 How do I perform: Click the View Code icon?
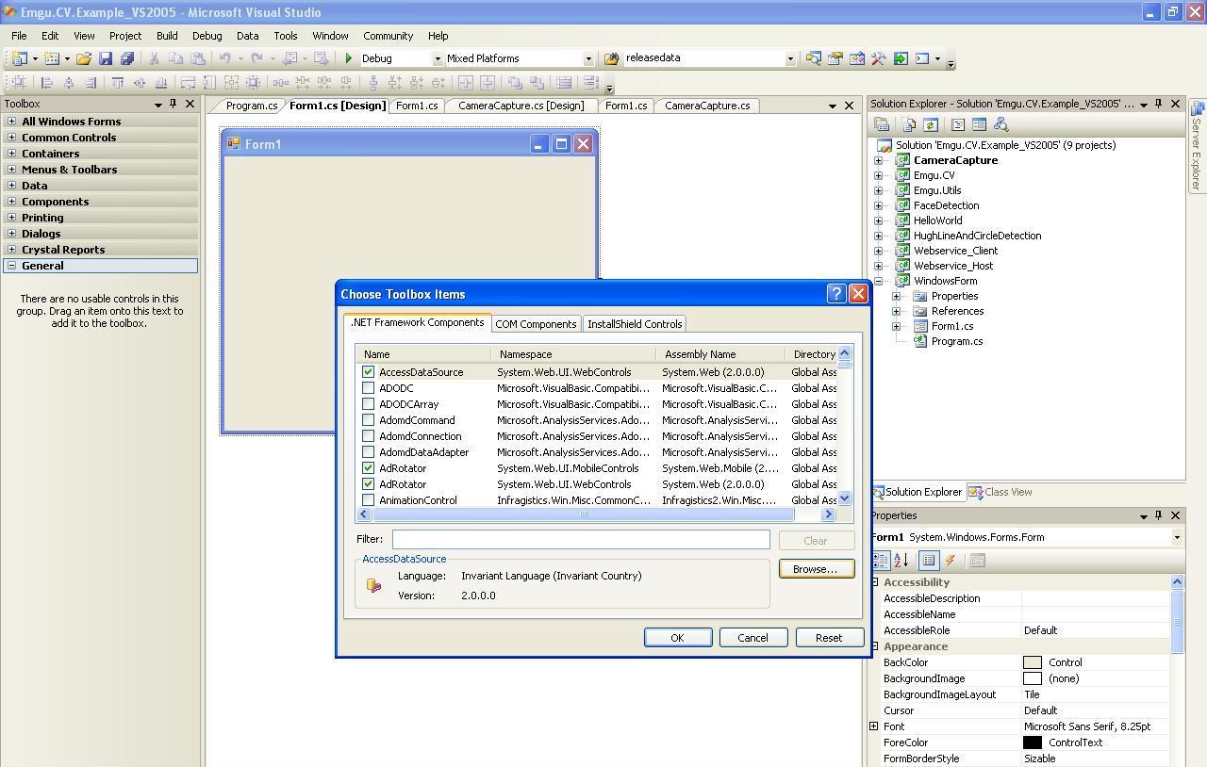click(958, 124)
